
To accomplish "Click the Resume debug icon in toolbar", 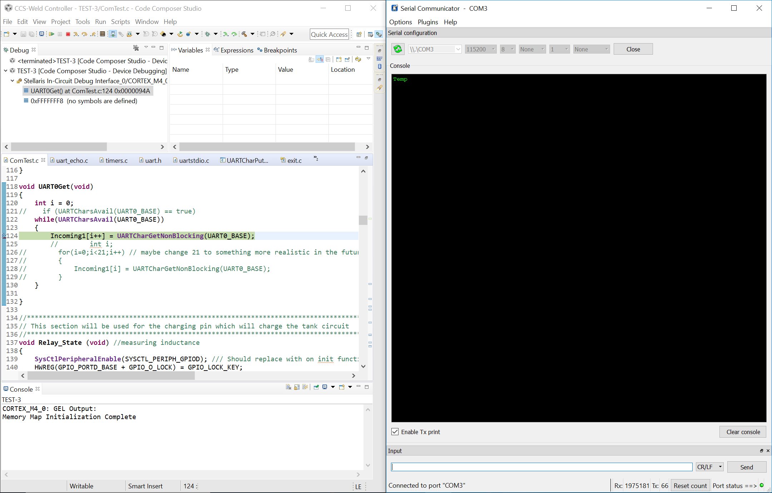I will coord(51,34).
